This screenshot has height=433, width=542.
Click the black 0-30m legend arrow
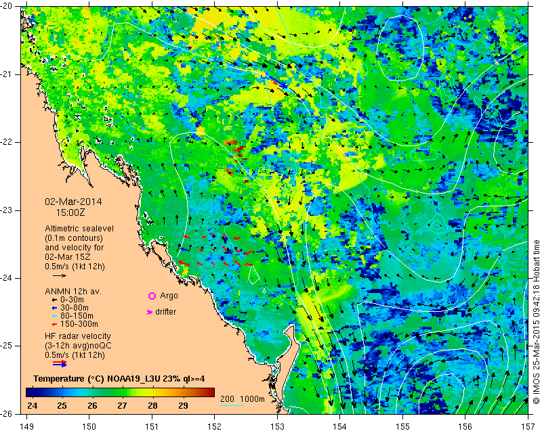[x=54, y=300]
